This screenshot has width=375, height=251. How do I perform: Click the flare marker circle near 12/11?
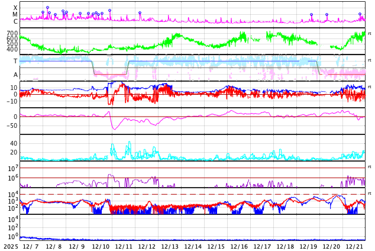140,13
